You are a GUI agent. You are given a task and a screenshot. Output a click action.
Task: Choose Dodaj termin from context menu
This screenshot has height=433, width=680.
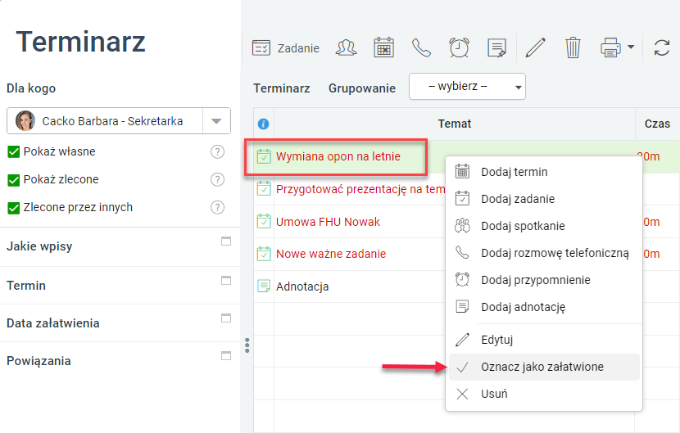click(544, 172)
